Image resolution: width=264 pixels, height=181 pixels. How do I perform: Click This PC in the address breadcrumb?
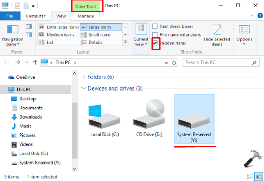63,62
